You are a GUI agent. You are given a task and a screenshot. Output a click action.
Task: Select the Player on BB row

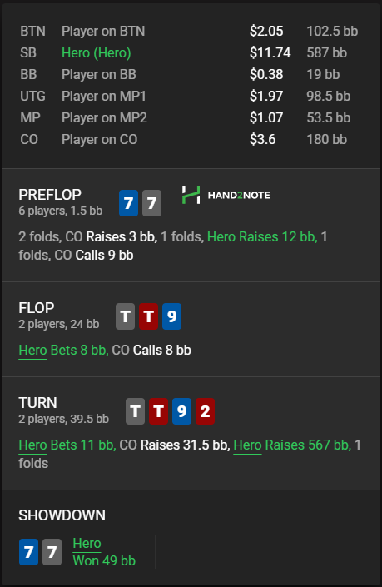(x=189, y=74)
